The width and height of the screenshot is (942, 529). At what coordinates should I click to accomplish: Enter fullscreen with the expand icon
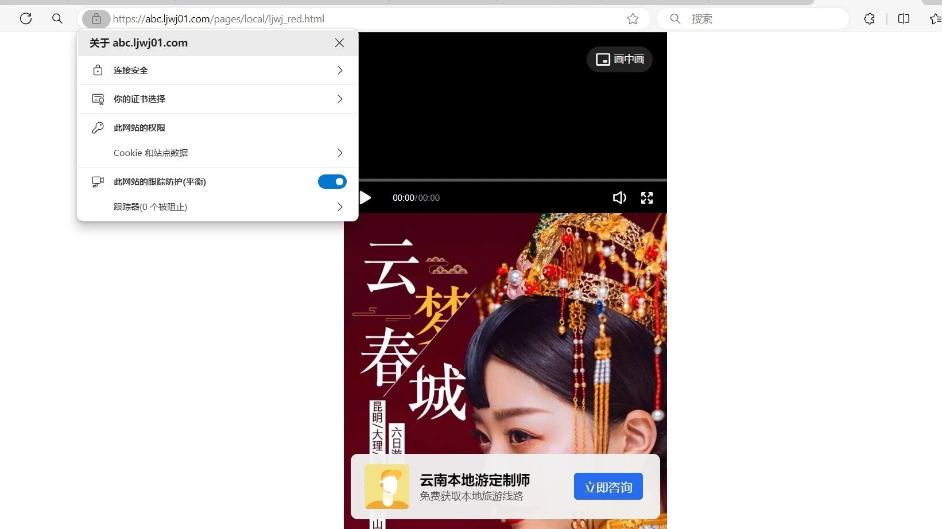click(x=647, y=198)
